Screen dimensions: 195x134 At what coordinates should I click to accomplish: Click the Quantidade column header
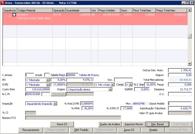click(x=78, y=11)
